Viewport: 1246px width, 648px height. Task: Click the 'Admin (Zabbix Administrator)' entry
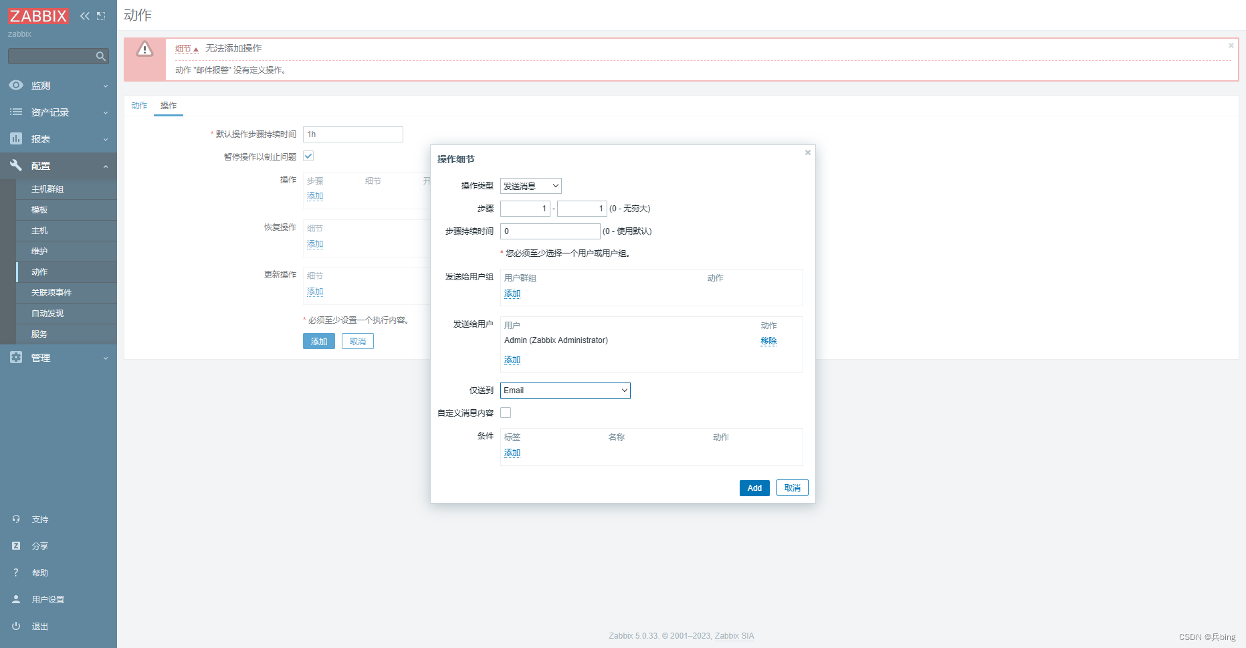[x=556, y=340]
